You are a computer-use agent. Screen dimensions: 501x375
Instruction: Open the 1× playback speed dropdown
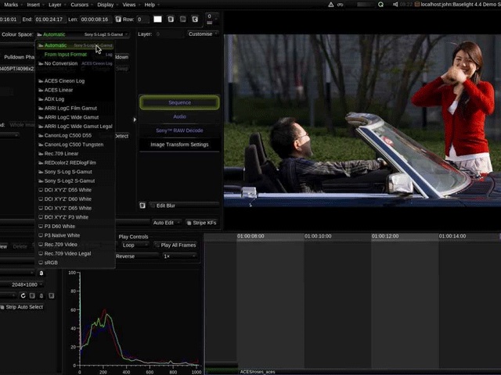pos(179,256)
